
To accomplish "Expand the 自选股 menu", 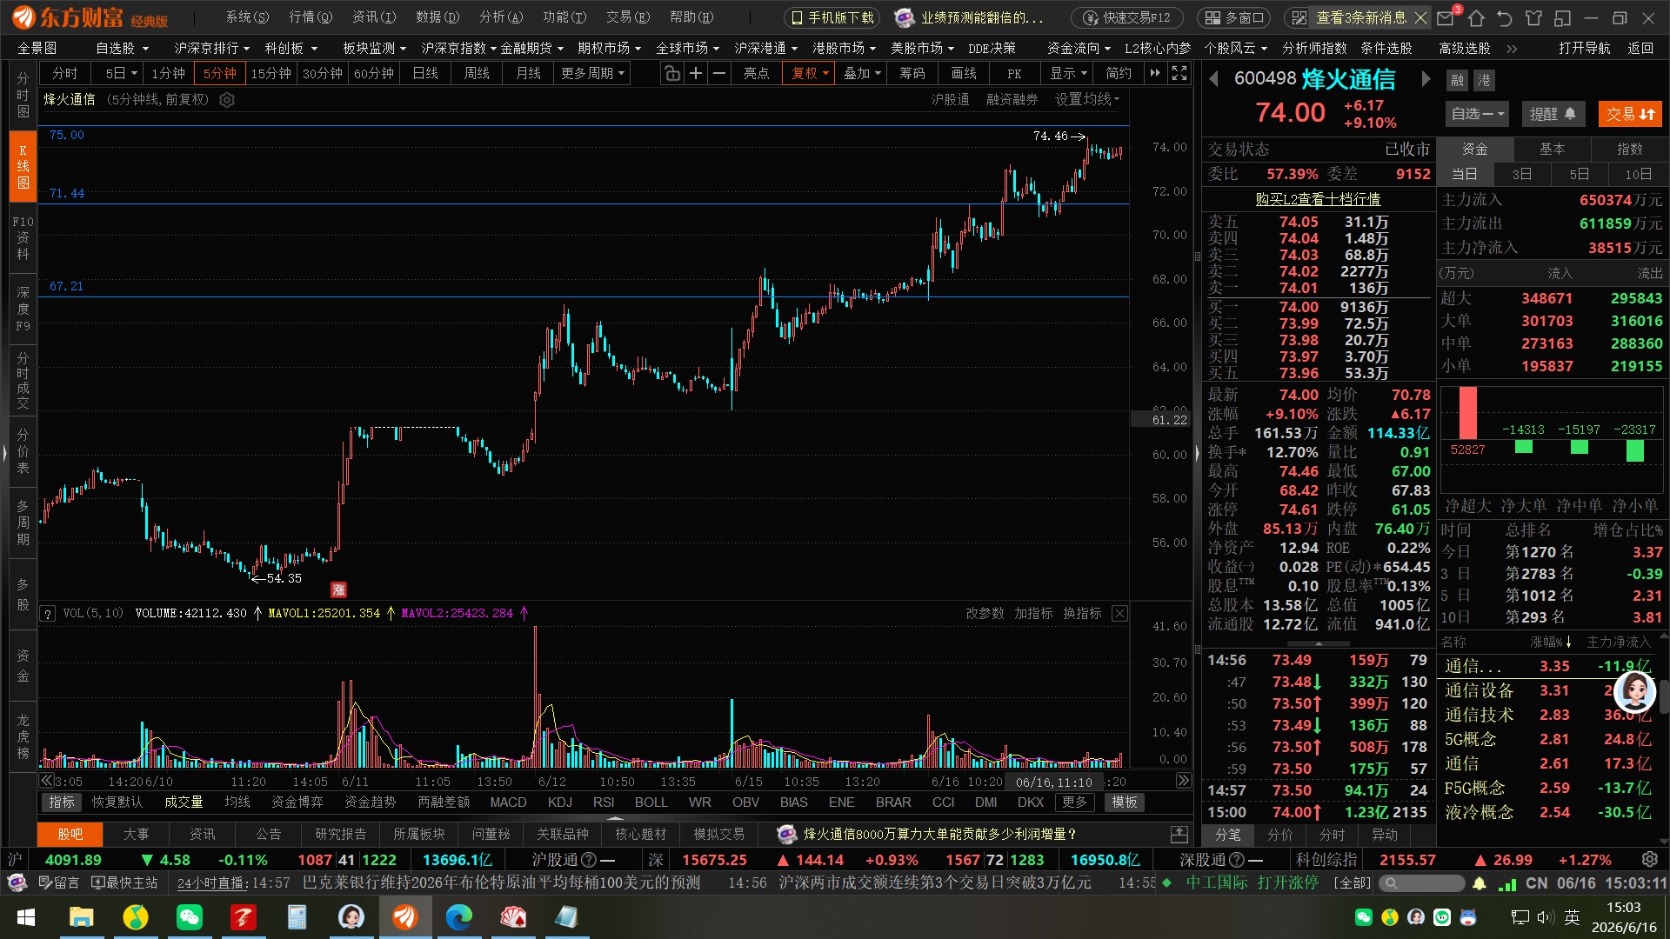I will click(123, 49).
